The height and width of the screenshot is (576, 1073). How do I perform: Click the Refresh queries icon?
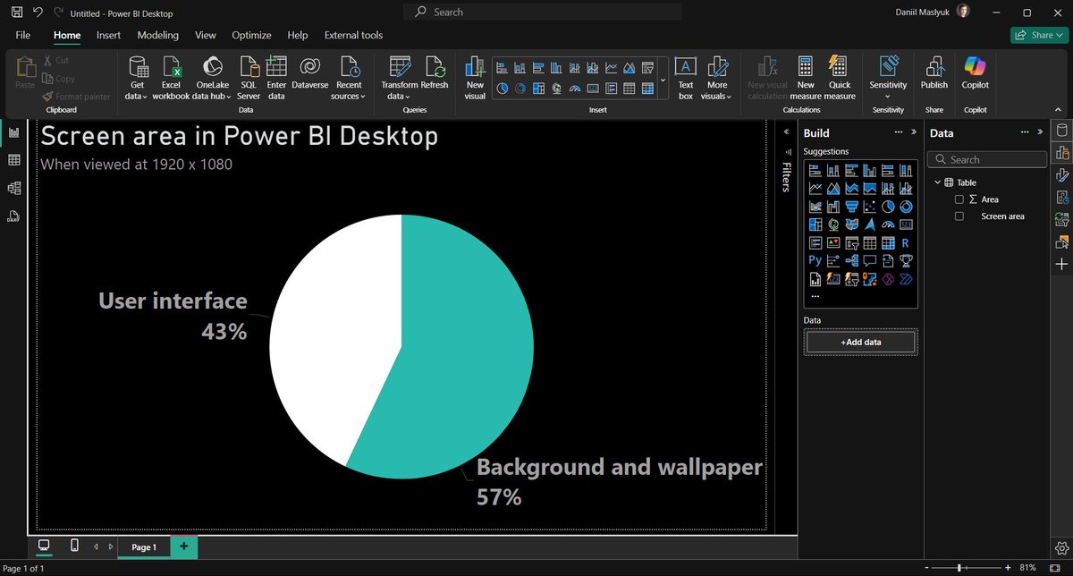point(435,67)
